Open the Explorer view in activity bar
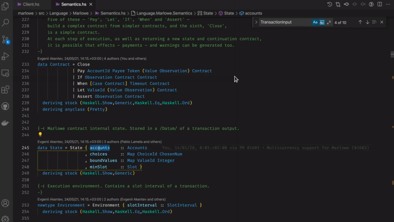394x222 pixels. click(5, 7)
